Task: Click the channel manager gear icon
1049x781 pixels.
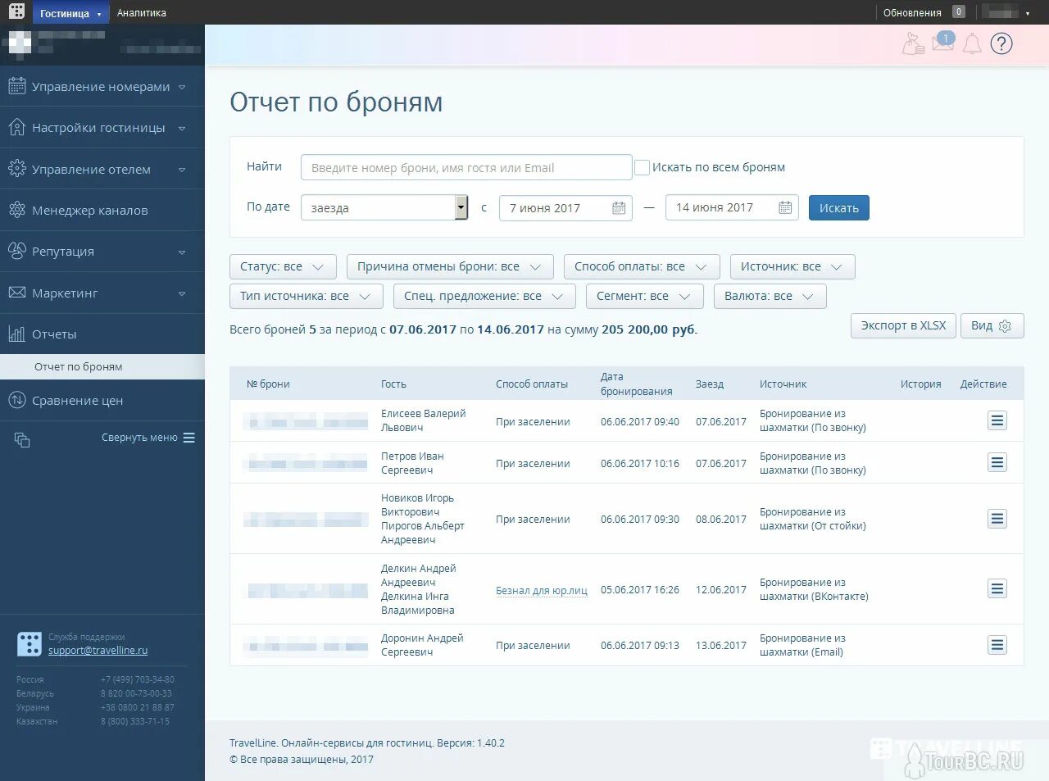Action: 16,210
